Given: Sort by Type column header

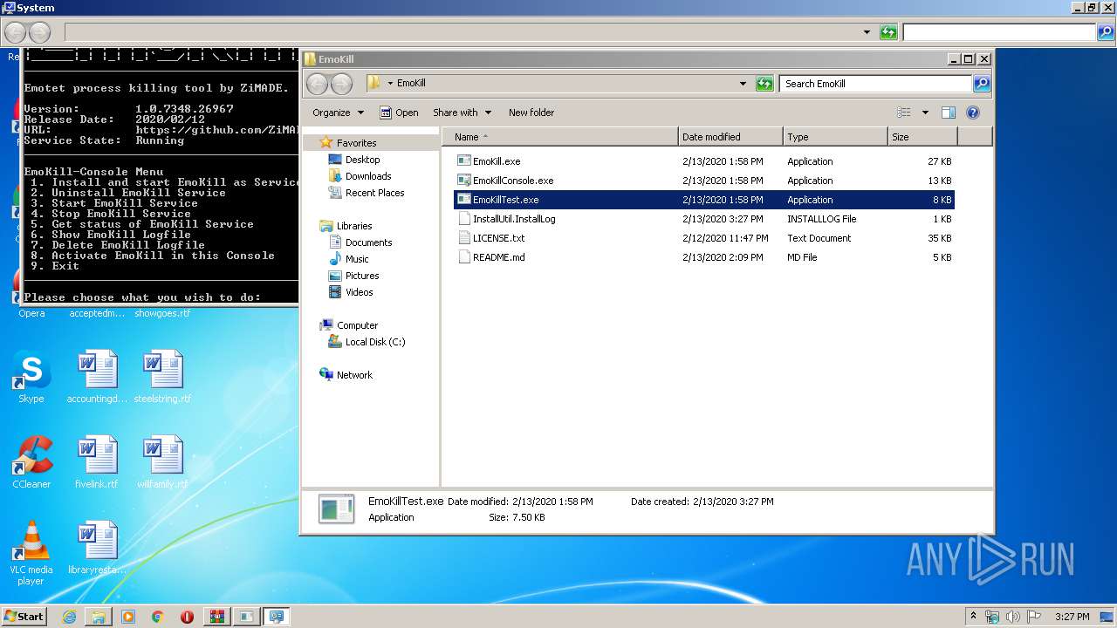Looking at the screenshot, I should (x=835, y=137).
